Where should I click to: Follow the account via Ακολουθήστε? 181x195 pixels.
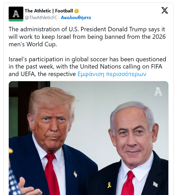[76, 18]
